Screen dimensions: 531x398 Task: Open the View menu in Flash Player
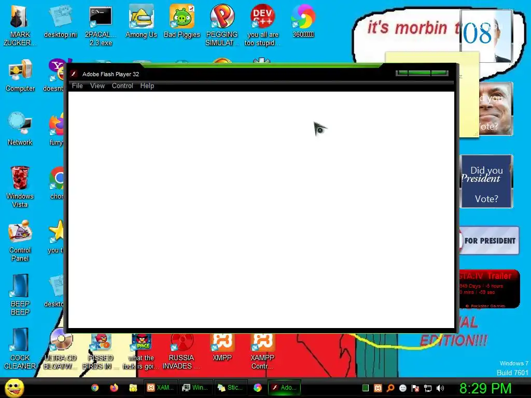tap(97, 86)
